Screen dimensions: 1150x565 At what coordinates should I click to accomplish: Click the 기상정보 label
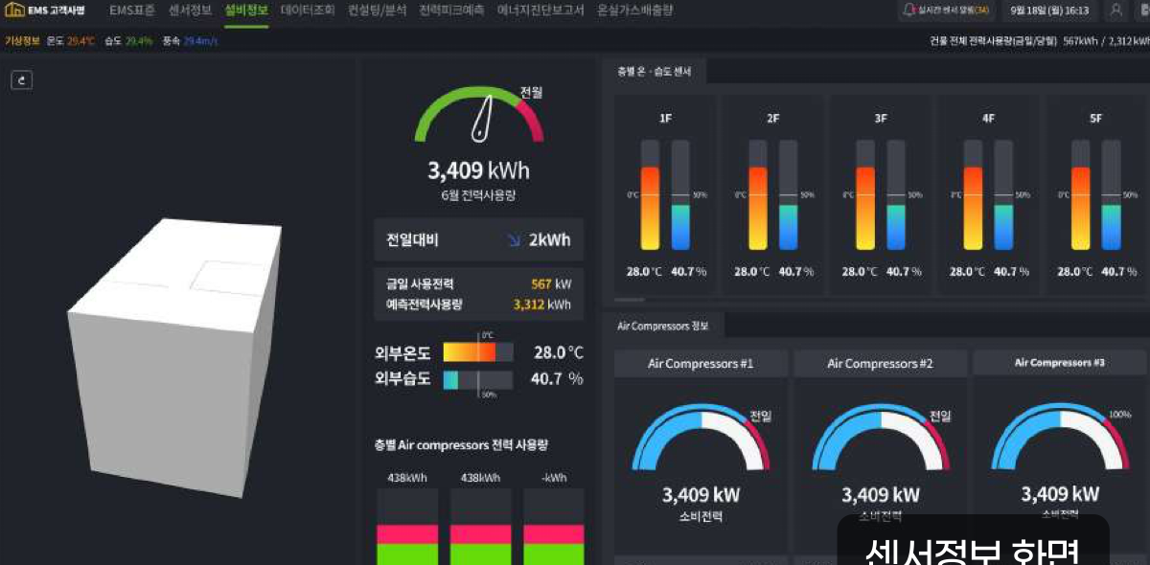click(x=22, y=41)
